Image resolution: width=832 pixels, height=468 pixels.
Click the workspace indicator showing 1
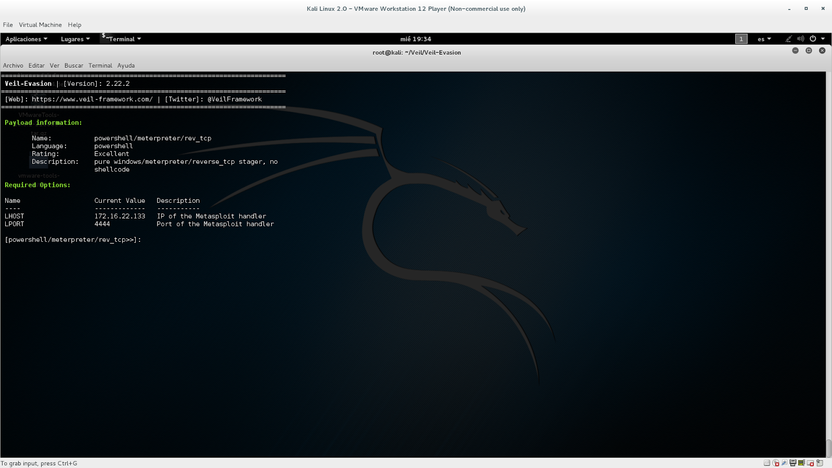[x=741, y=39]
